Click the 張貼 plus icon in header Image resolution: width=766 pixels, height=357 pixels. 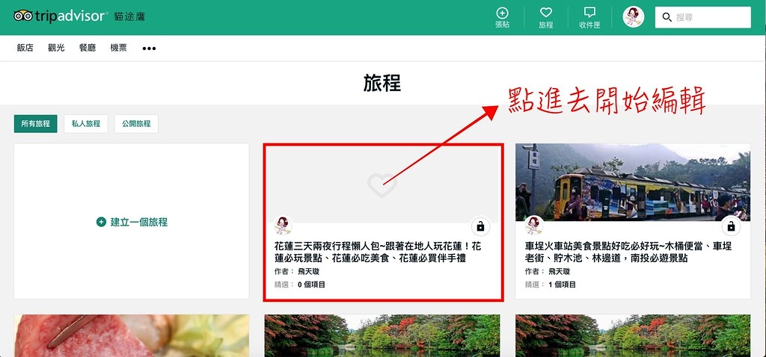[502, 13]
